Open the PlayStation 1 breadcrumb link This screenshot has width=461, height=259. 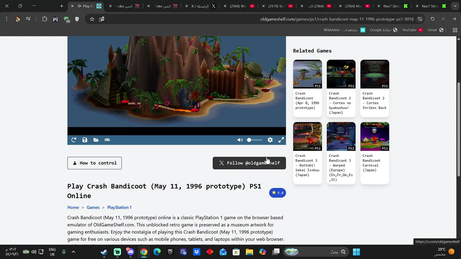[119, 207]
